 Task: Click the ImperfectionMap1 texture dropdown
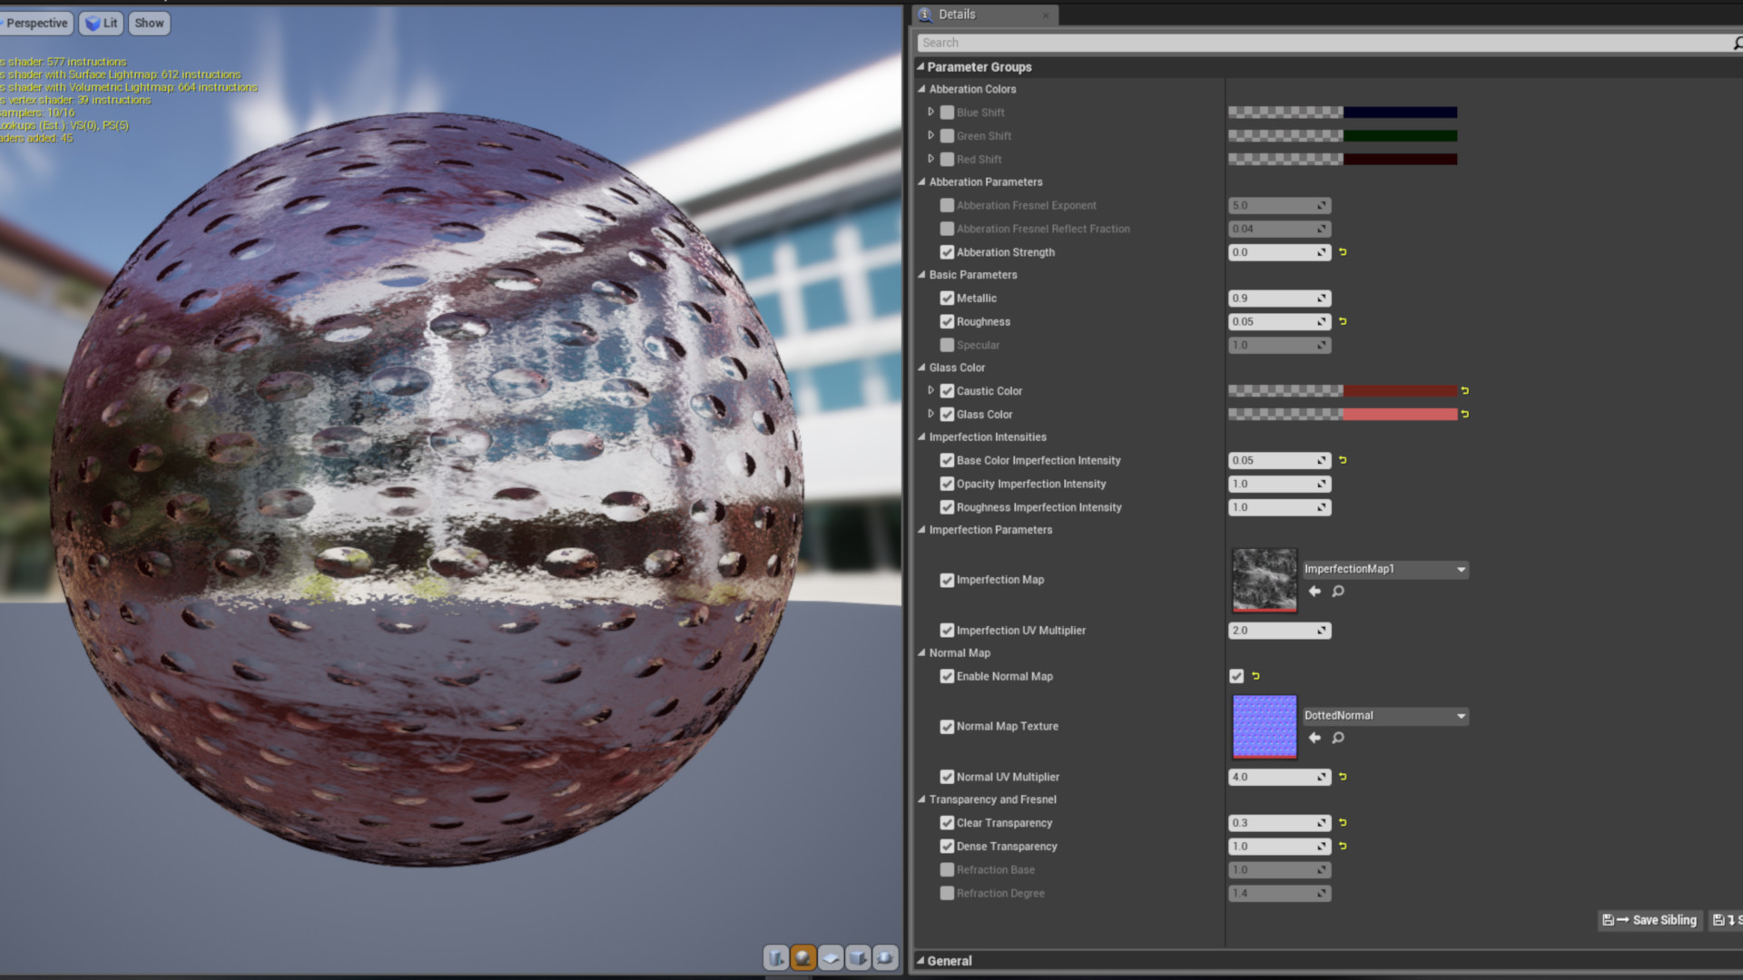coord(1383,568)
